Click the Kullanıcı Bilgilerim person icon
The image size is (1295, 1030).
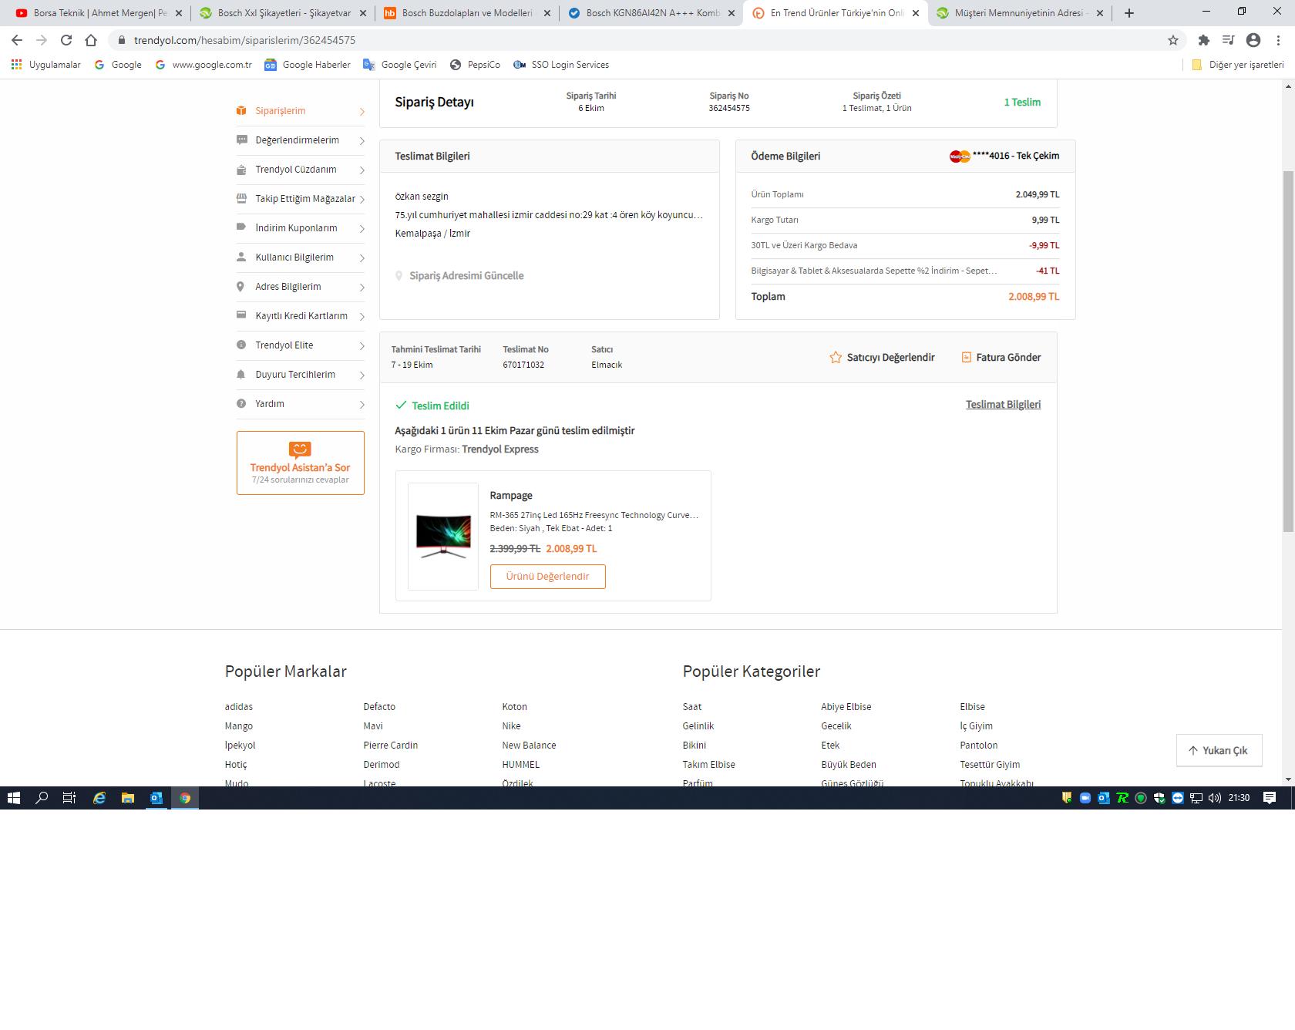click(x=241, y=257)
